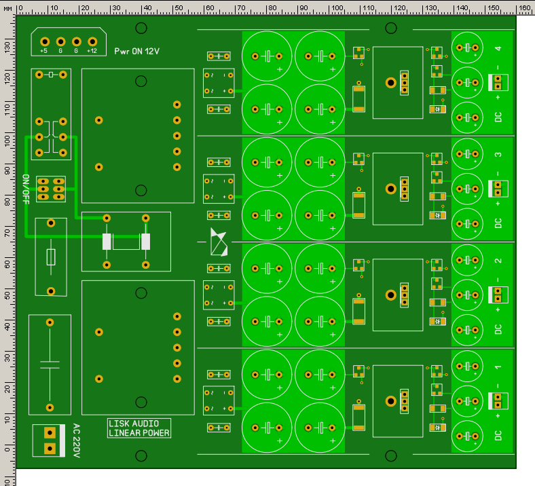
Task: Select the bottom mounting hole of the lower transformer
Action: coord(141,402)
